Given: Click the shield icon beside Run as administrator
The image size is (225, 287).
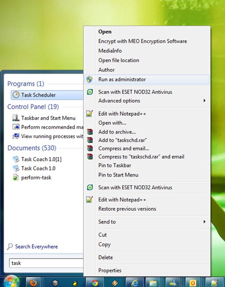Looking at the screenshot, I should pos(90,79).
